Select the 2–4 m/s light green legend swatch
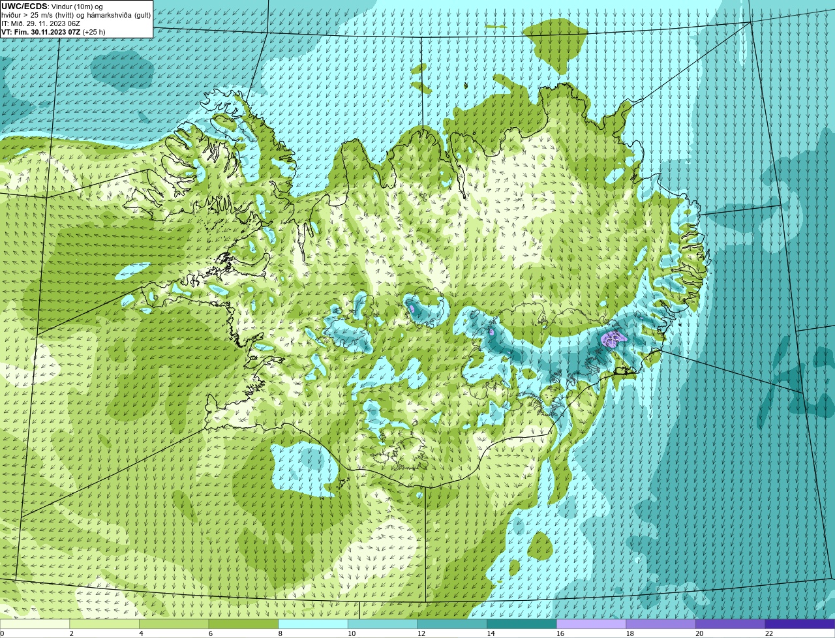This screenshot has width=835, height=638. pyautogui.click(x=104, y=624)
